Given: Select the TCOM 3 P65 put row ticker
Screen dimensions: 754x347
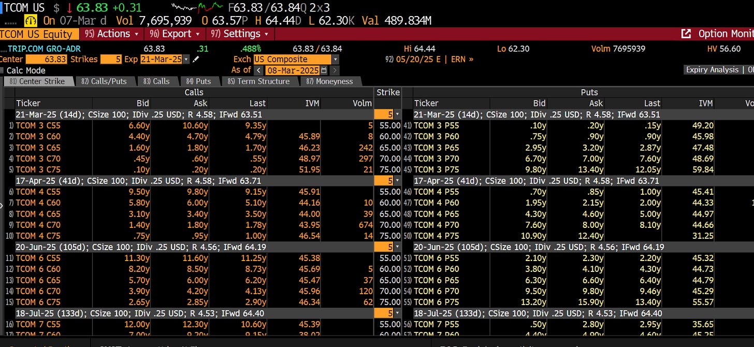Looking at the screenshot, I should [x=437, y=148].
